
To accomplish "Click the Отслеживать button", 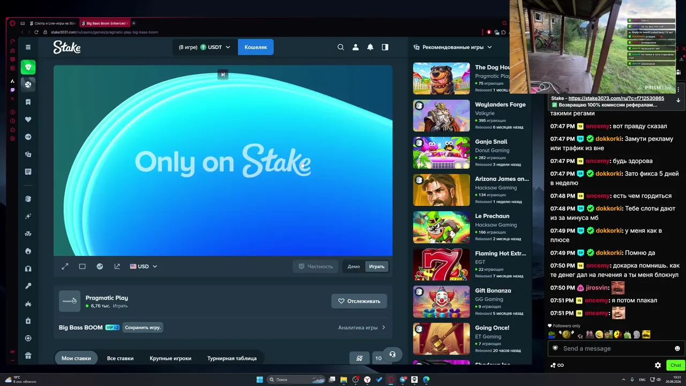I will [x=359, y=301].
